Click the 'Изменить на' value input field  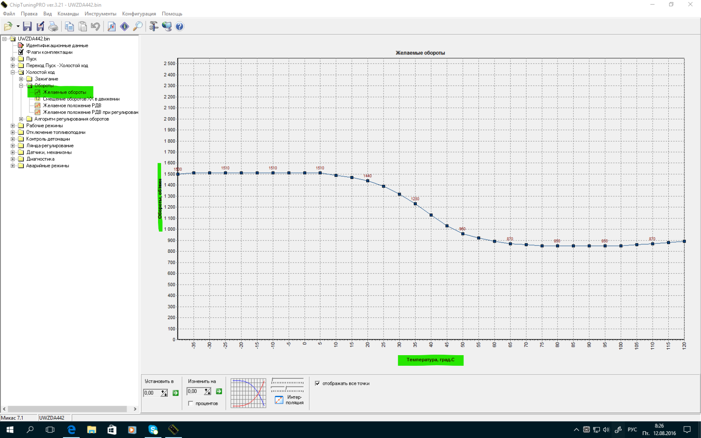pos(195,391)
